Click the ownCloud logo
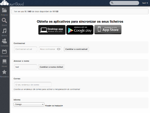 point(12,3)
